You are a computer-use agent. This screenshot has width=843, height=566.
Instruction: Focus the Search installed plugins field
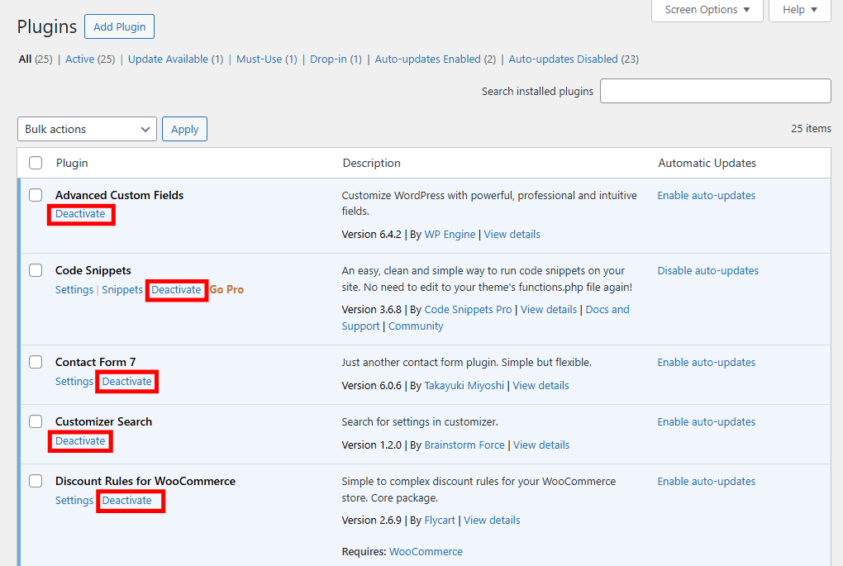[x=715, y=91]
